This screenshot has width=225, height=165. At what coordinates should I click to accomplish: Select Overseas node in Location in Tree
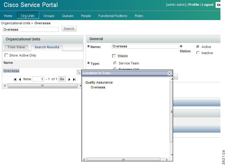click(98, 87)
